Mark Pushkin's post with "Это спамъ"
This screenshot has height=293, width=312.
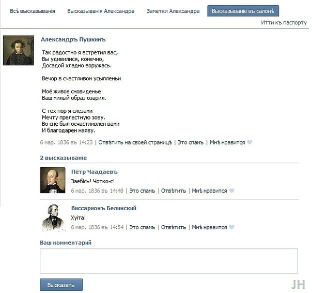coord(191,142)
